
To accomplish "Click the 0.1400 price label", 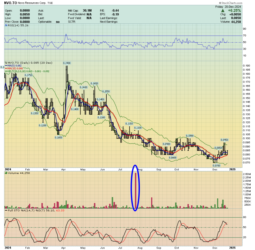I will [x=75, y=109].
